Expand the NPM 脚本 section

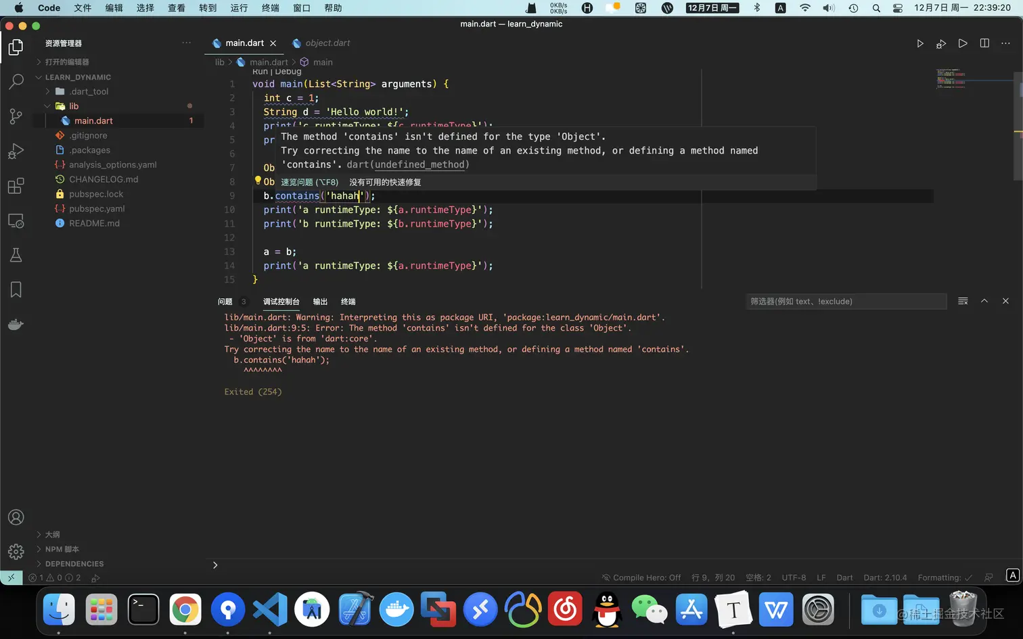118,549
